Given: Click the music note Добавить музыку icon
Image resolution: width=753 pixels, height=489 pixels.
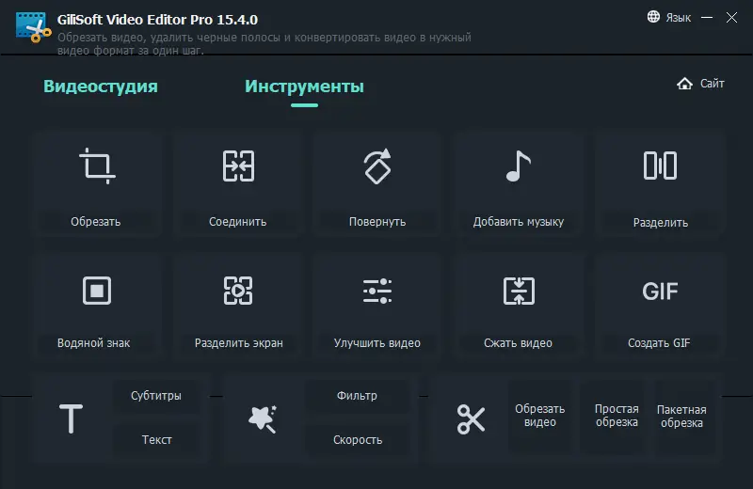Looking at the screenshot, I should pos(519,166).
